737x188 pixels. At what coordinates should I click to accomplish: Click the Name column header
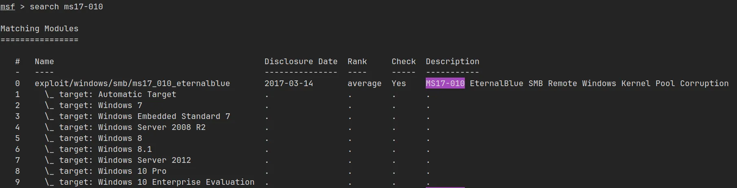point(44,62)
